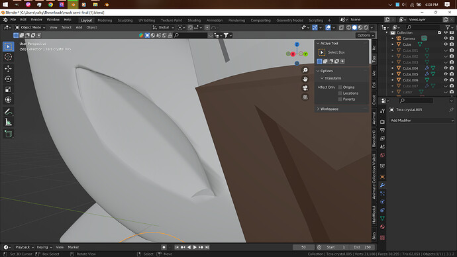Open the viewport Options dropdown
457x257 pixels.
pyautogui.click(x=365, y=35)
